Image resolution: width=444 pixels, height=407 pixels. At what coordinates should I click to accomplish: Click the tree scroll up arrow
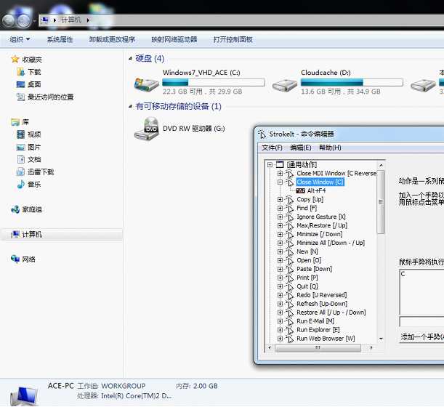tap(381, 165)
